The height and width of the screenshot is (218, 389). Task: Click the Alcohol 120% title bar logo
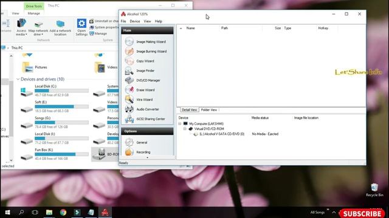(123, 14)
